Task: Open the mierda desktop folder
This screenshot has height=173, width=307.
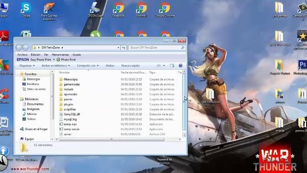Action: 280,124
